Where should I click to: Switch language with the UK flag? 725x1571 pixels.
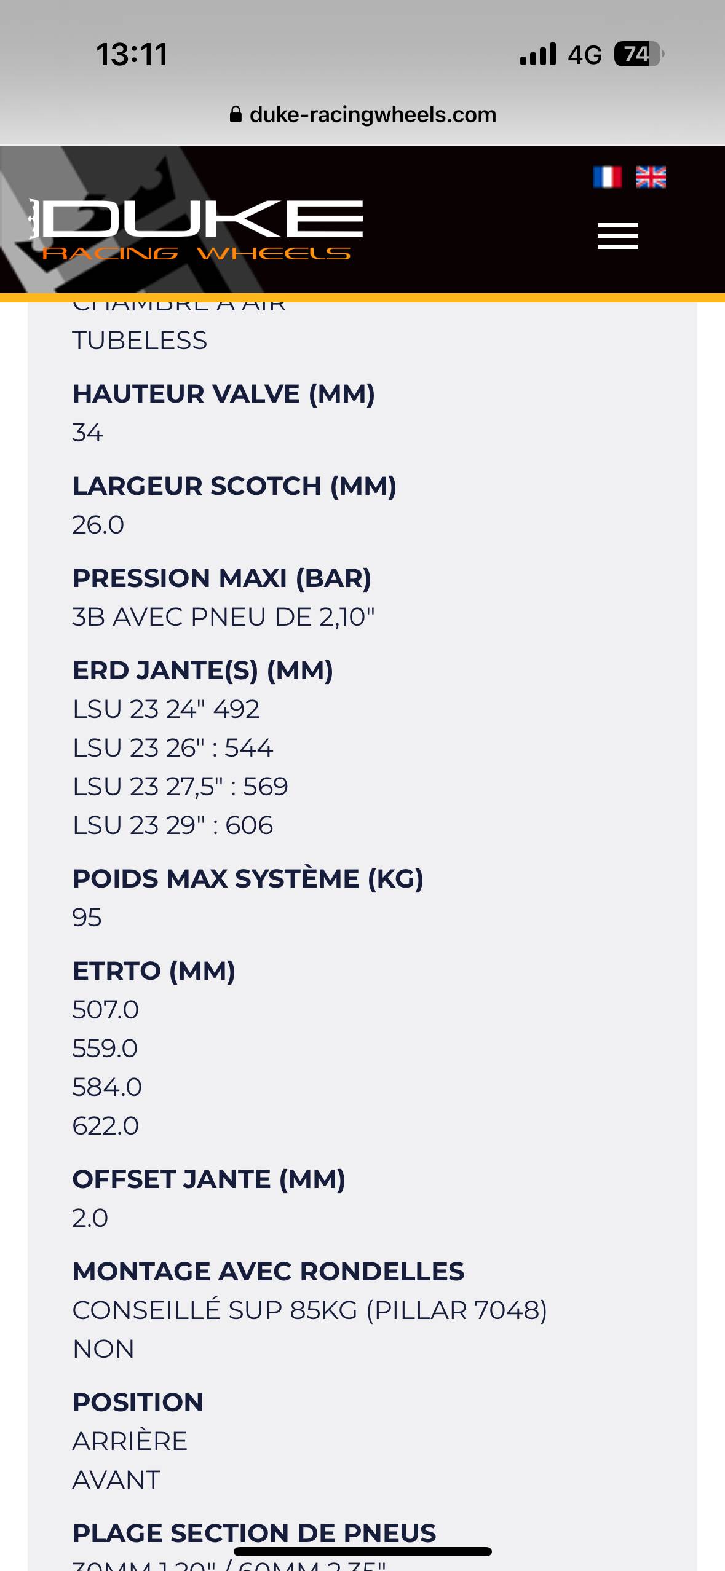click(x=651, y=177)
